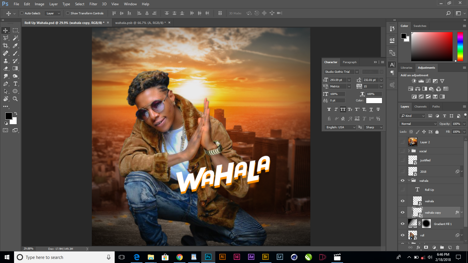The height and width of the screenshot is (263, 468).
Task: Switch to the Channels tab
Action: (x=420, y=106)
